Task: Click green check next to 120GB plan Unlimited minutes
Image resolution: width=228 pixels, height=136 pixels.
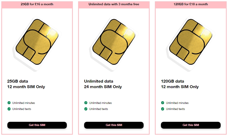Action: pyautogui.click(x=162, y=103)
